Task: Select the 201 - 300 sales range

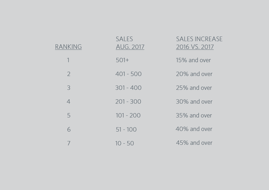Action: click(x=128, y=102)
